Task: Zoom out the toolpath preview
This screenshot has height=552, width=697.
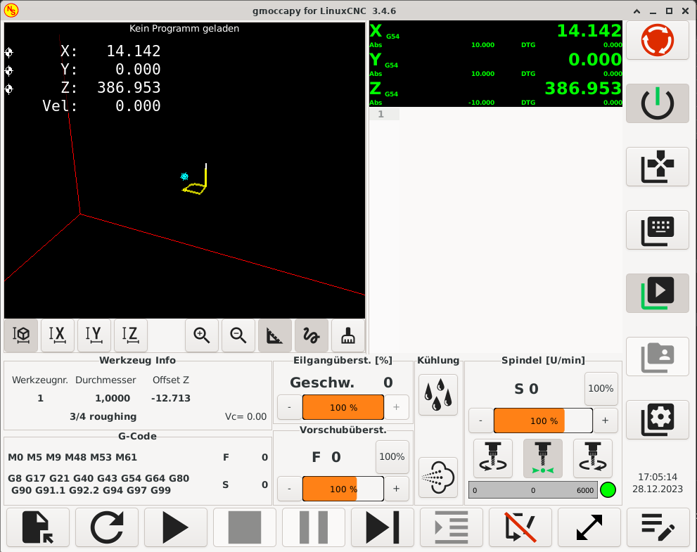Action: click(238, 335)
